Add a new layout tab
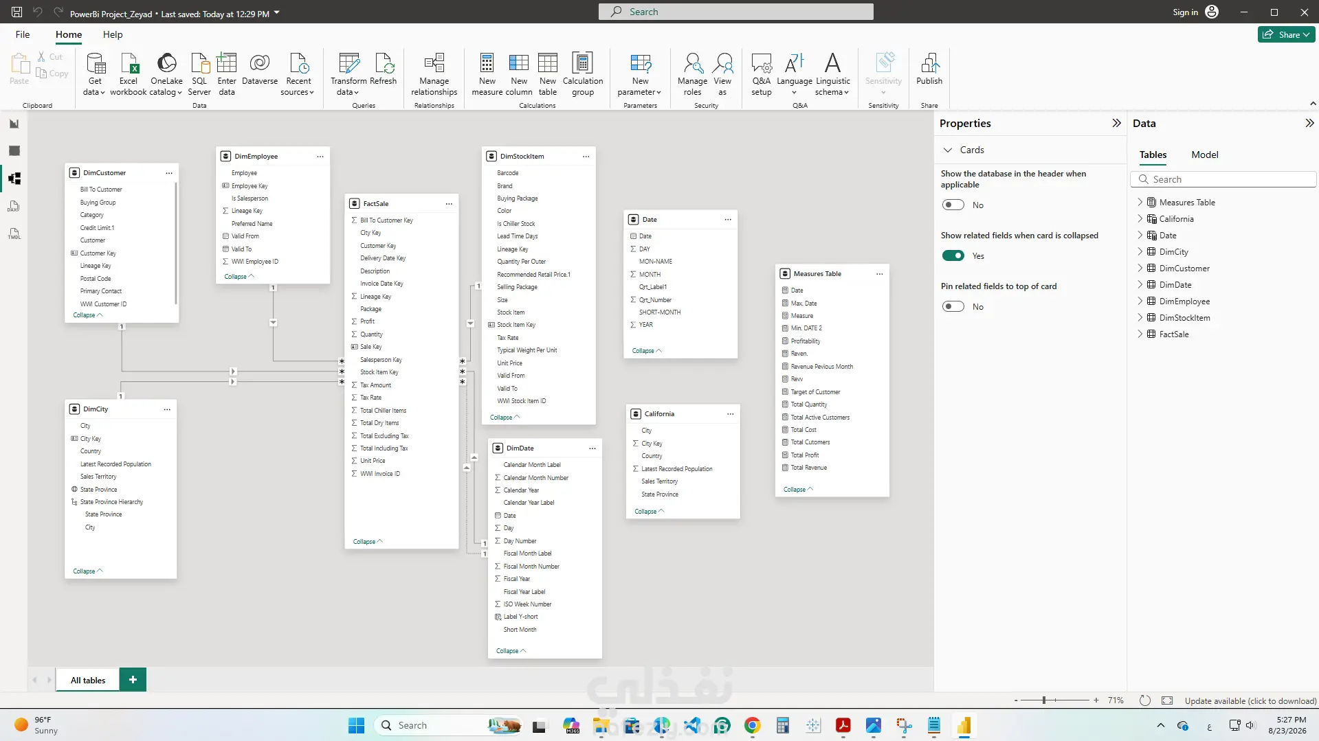The width and height of the screenshot is (1319, 741). point(133,680)
